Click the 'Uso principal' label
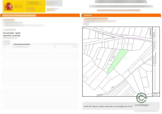 tap(8, 33)
